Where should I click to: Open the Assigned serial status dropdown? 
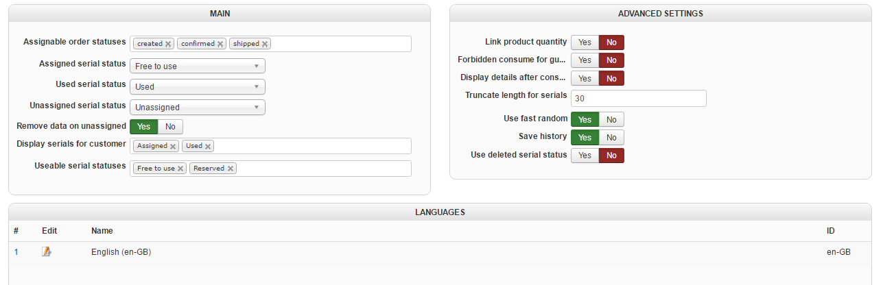[x=197, y=66]
